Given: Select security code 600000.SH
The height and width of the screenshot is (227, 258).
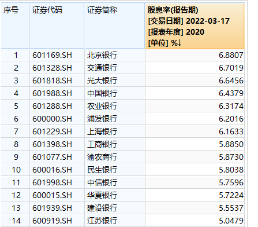Looking at the screenshot, I should pyautogui.click(x=52, y=119).
